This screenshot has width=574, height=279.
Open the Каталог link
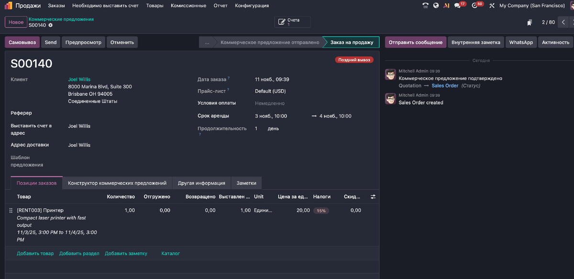[171, 253]
